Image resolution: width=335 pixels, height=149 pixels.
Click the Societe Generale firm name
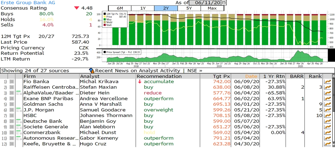pos(46,127)
